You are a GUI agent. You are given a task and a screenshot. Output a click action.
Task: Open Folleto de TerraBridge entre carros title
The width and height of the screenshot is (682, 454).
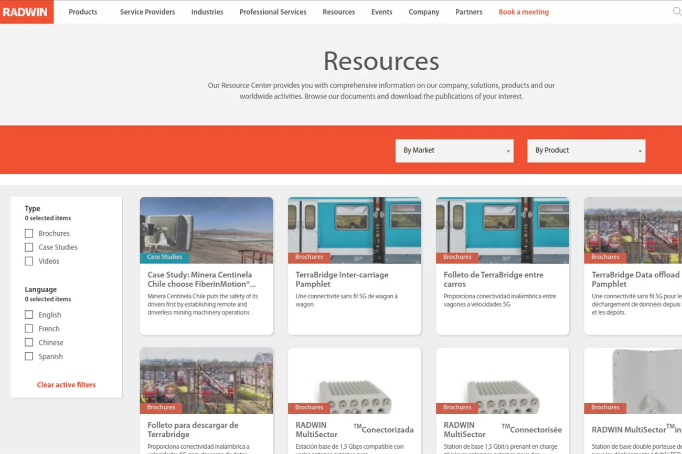493,279
